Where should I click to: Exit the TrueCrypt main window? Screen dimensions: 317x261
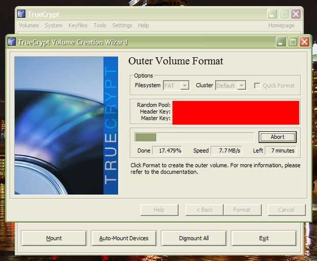click(264, 238)
